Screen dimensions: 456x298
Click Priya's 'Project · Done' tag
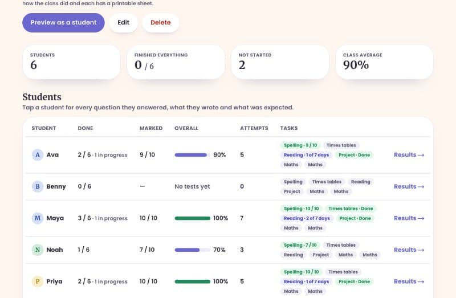pyautogui.click(x=354, y=281)
